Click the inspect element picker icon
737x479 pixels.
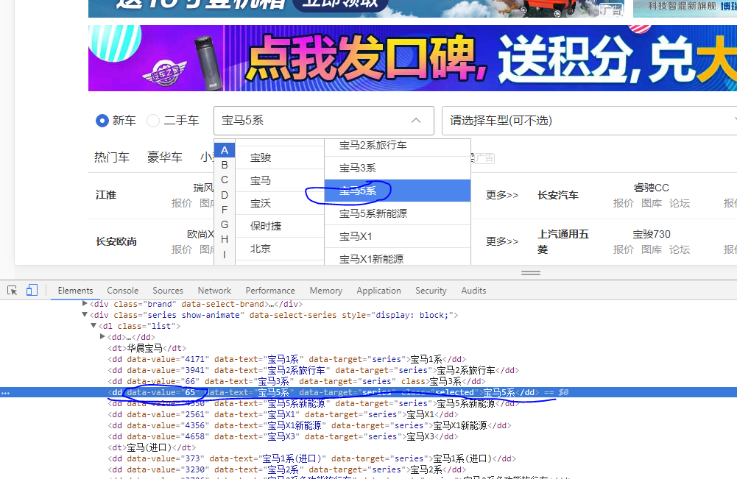point(13,290)
